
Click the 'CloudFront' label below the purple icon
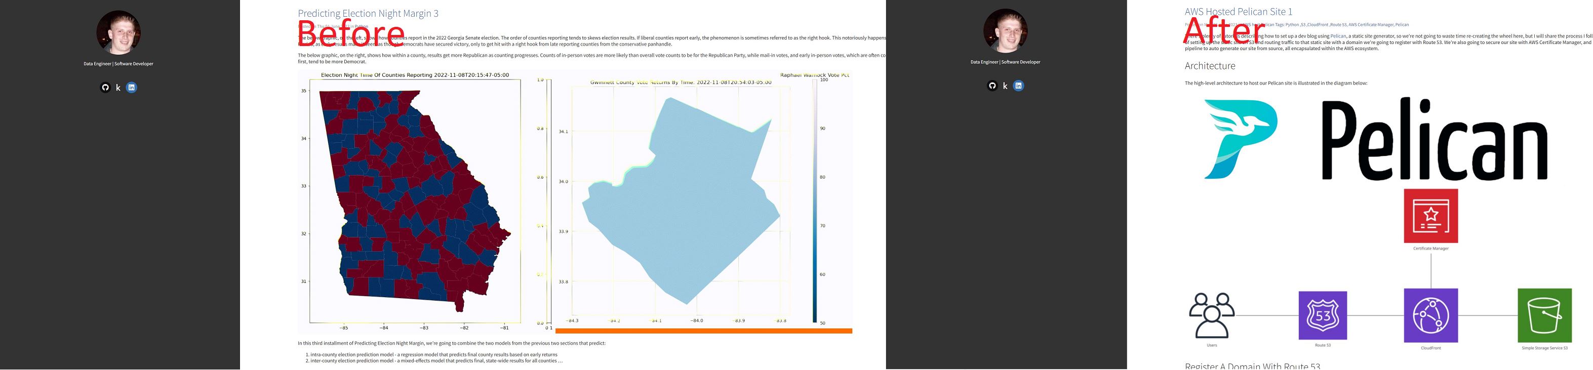[1431, 348]
